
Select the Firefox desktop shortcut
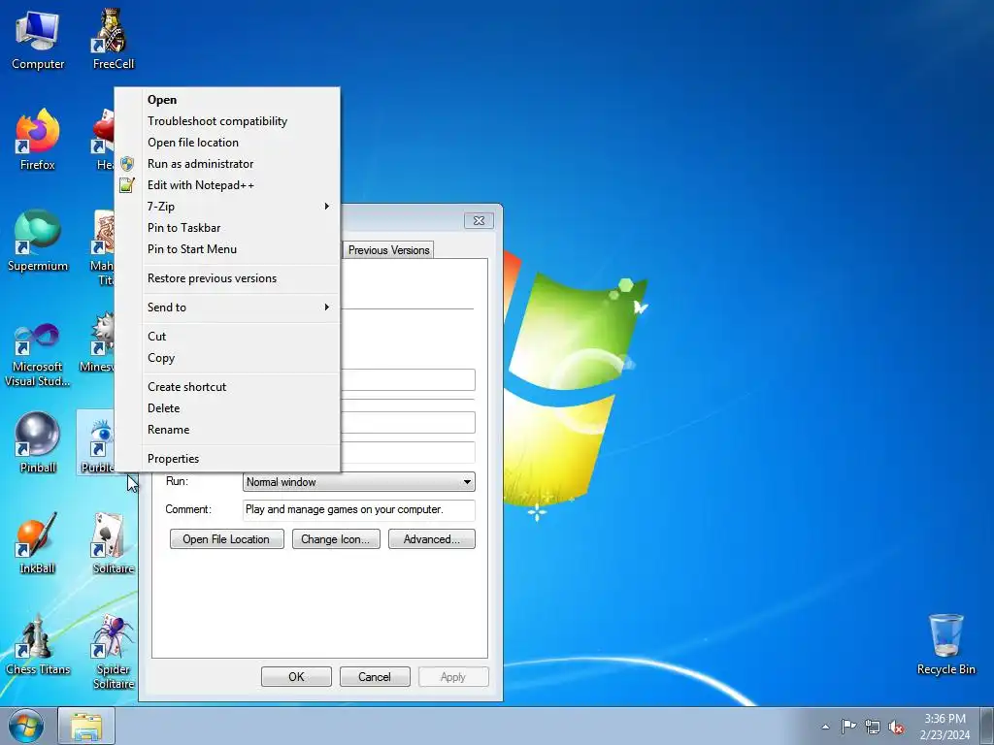(38, 141)
